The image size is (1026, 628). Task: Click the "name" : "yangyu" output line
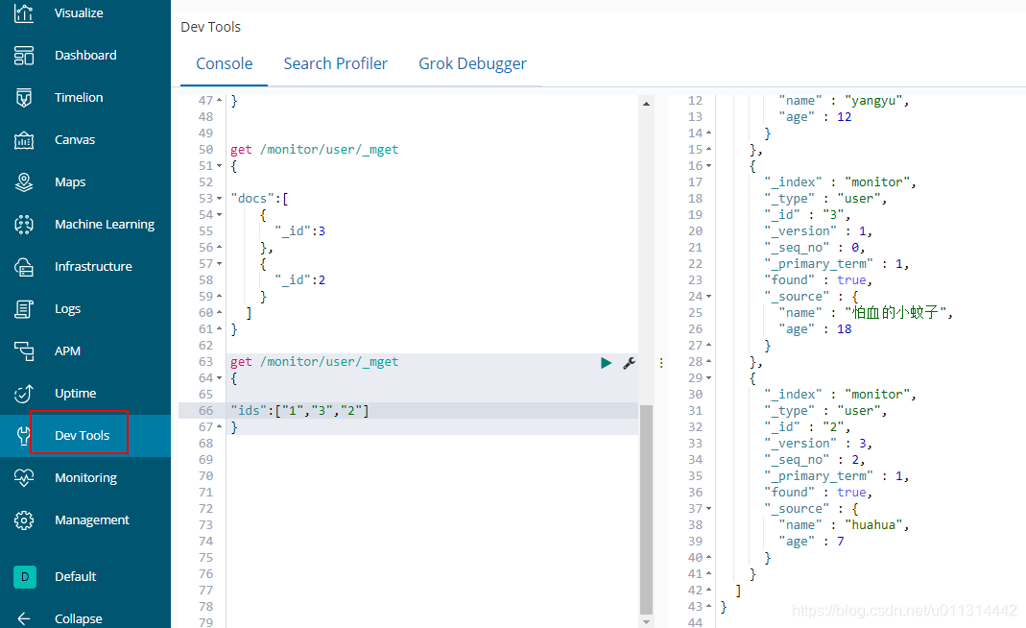(x=844, y=101)
